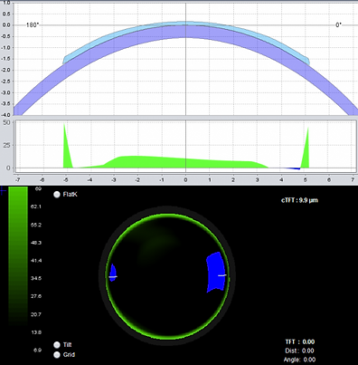This screenshot has width=358, height=365.
Task: Click the light blue lens profile at apex
Action: [185, 24]
